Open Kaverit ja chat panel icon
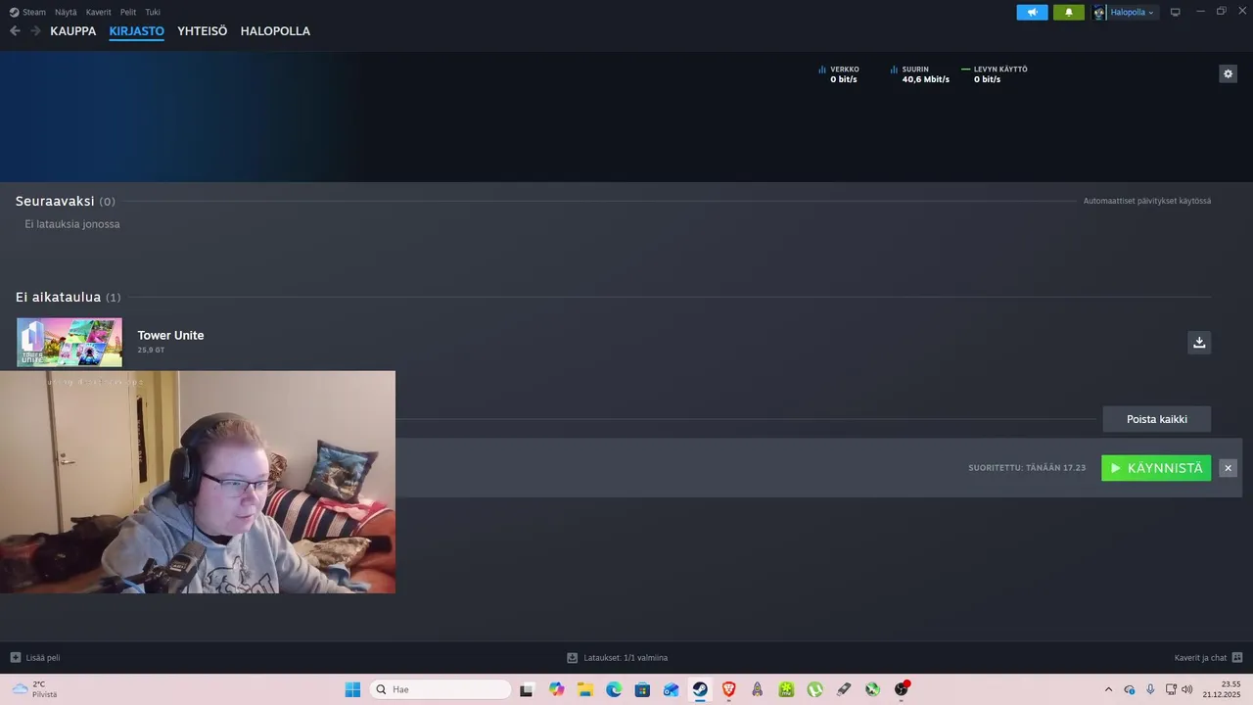This screenshot has width=1253, height=705. 1237,658
